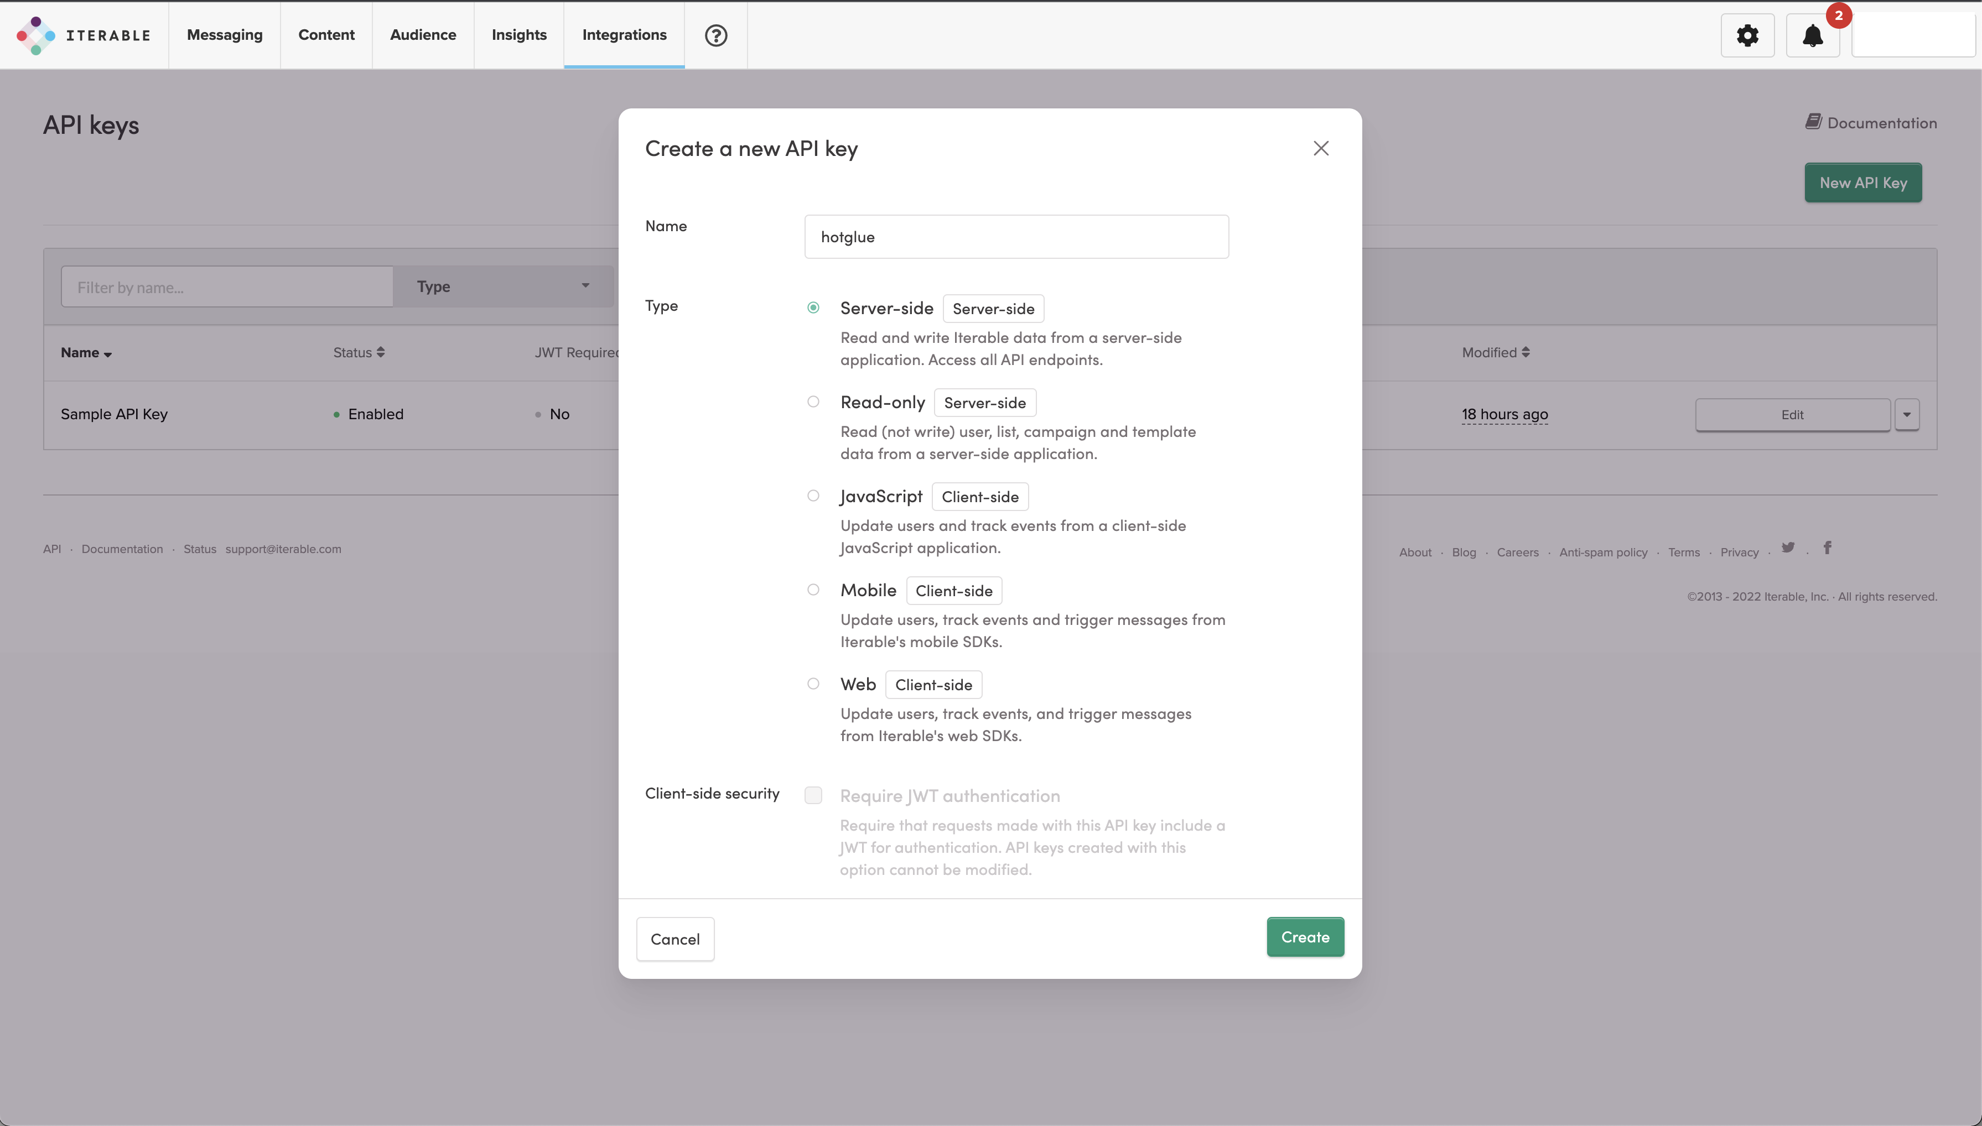Choose the Mobile key type
This screenshot has width=1982, height=1126.
[x=813, y=590]
